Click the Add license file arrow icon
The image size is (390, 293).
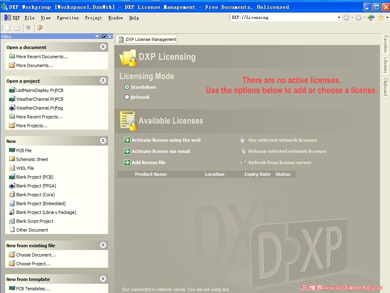click(127, 163)
